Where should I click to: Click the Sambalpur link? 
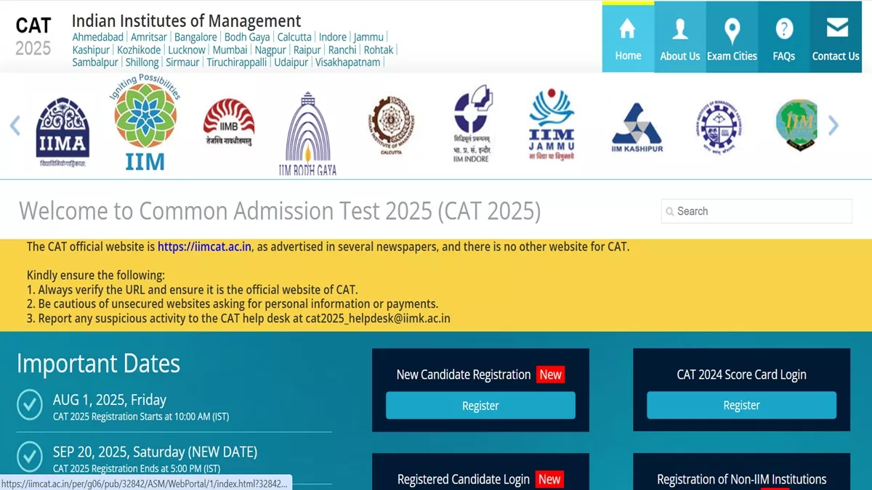click(95, 62)
